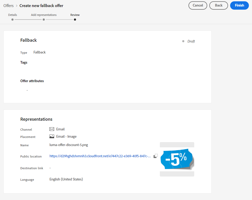Click the -5% discount image thumbnail
Image resolution: width=252 pixels, height=200 pixels.
[177, 159]
